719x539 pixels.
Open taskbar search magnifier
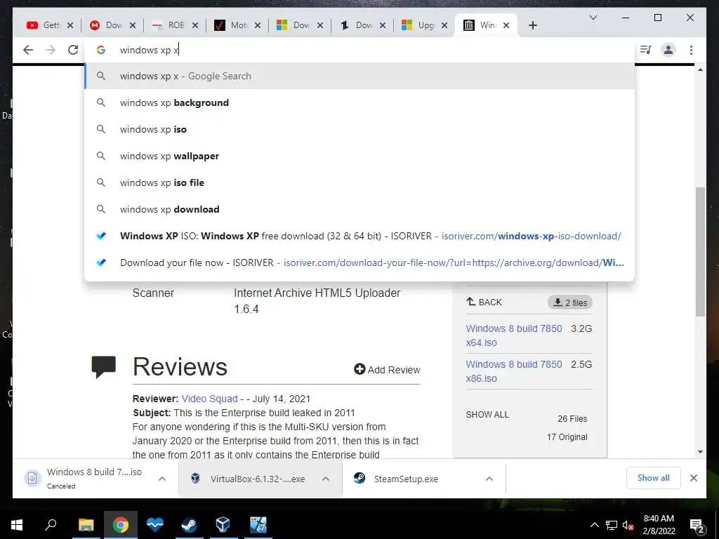(x=51, y=525)
